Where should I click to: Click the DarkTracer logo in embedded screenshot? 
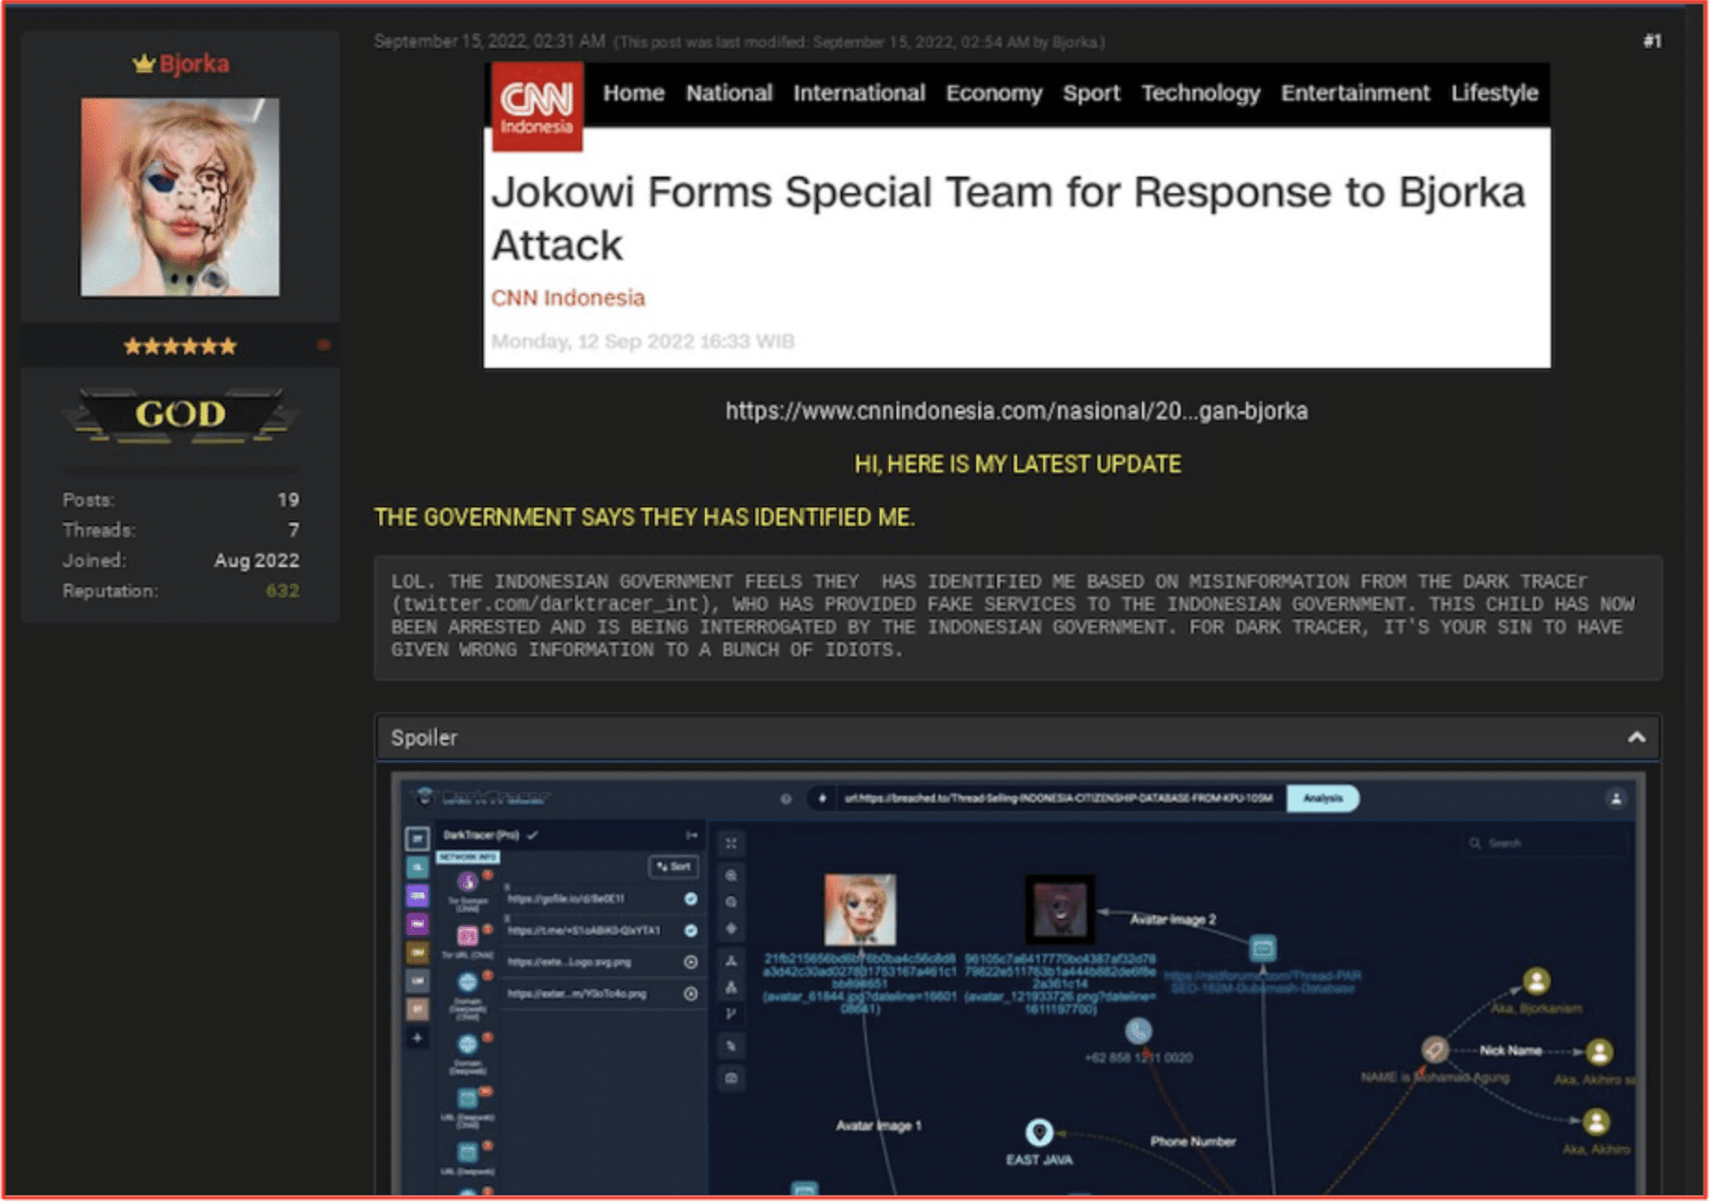pos(483,797)
